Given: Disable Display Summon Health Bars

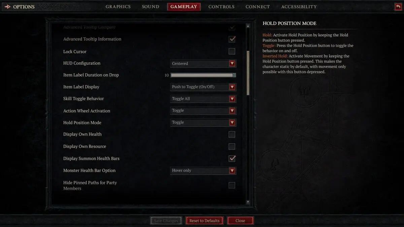Looking at the screenshot, I should click(232, 158).
